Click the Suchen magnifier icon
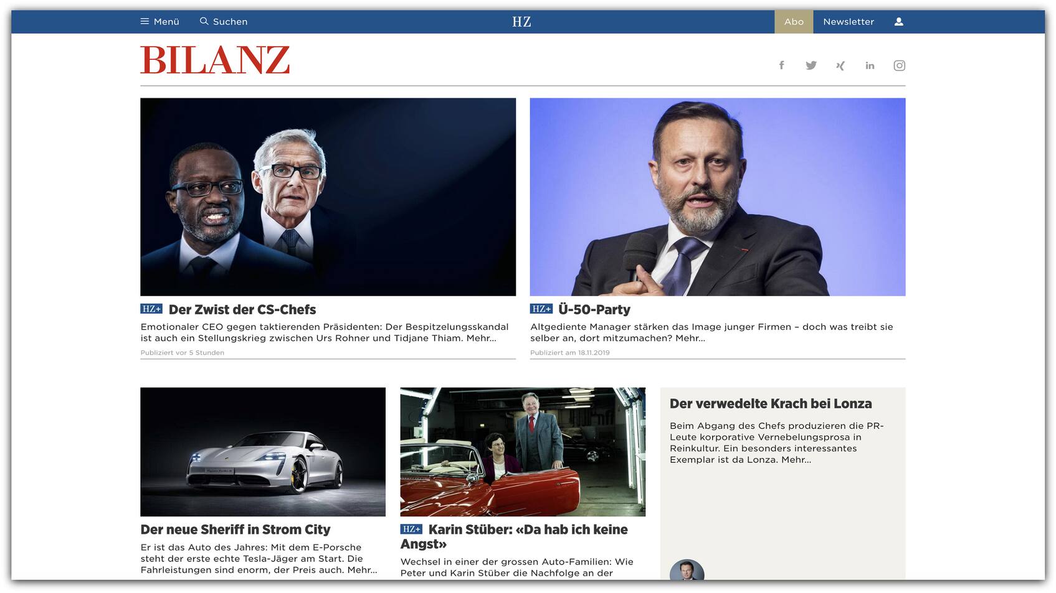The height and width of the screenshot is (593, 1056). [x=204, y=21]
